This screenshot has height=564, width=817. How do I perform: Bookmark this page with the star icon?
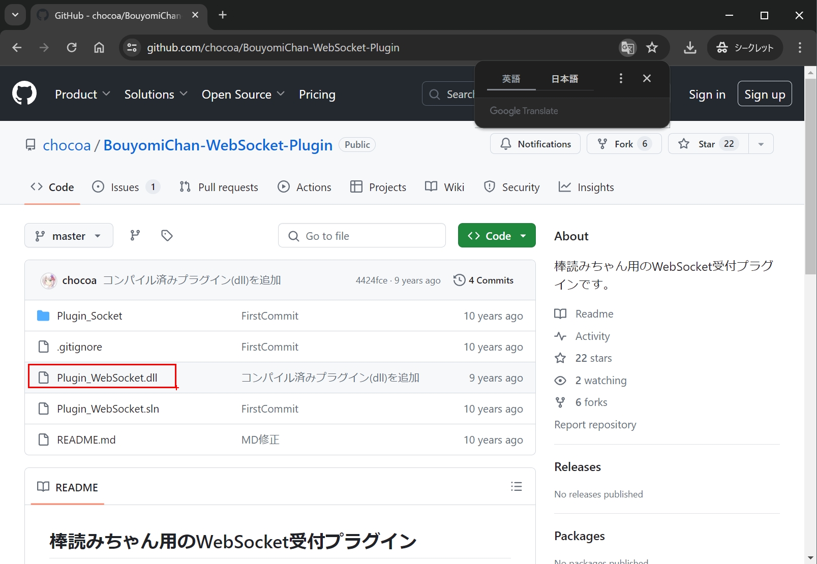[x=652, y=48]
